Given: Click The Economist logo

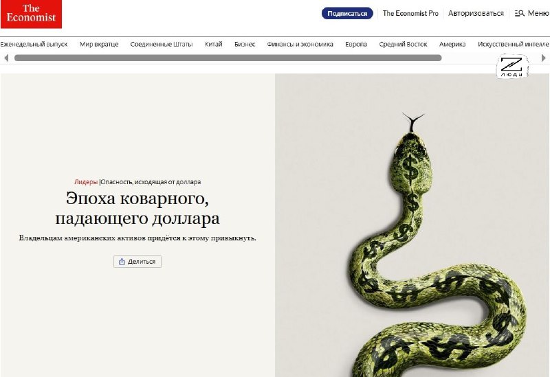Looking at the screenshot, I should click(31, 14).
